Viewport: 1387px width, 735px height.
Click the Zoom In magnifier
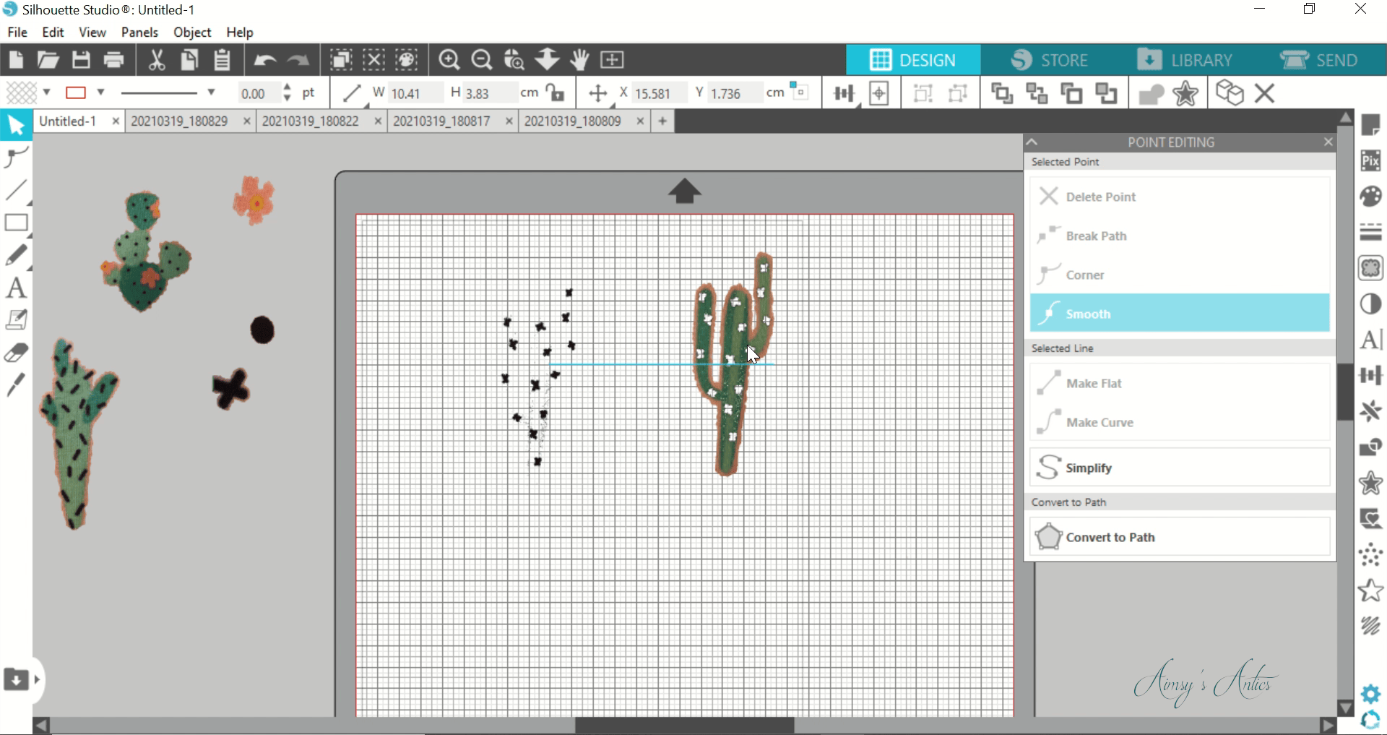[x=449, y=60]
